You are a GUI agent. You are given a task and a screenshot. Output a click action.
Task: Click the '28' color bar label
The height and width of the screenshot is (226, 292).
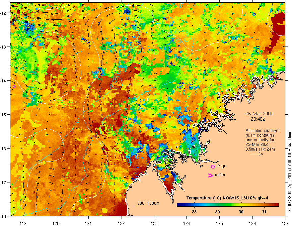194,212
